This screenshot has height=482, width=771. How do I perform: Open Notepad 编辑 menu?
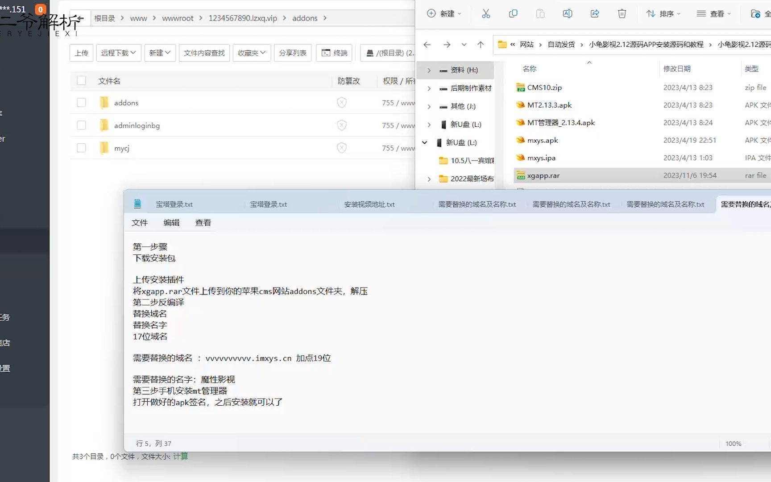(171, 223)
